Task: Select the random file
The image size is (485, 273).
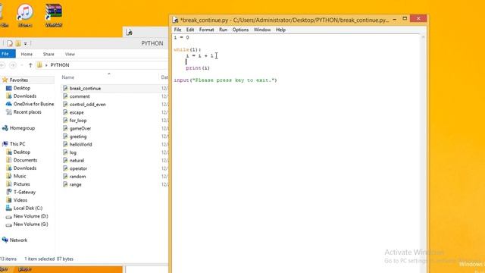Action: coord(77,177)
